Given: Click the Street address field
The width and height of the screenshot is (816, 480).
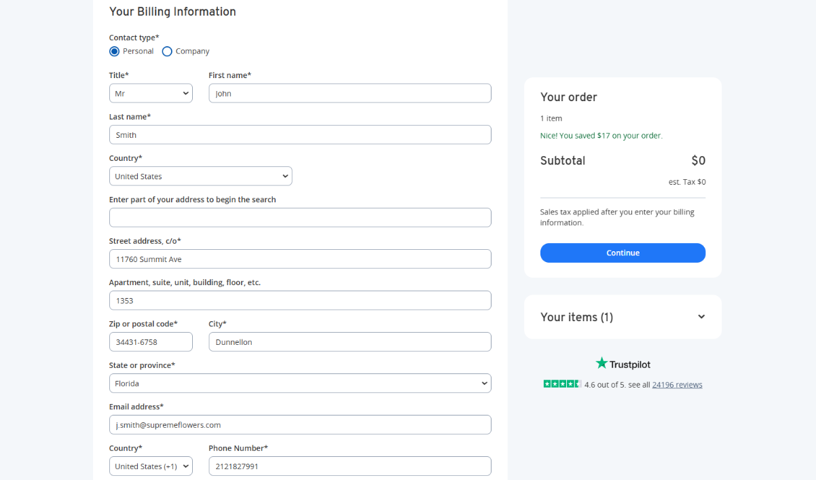Looking at the screenshot, I should [299, 259].
